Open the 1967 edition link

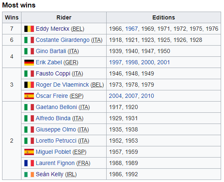[131, 29]
